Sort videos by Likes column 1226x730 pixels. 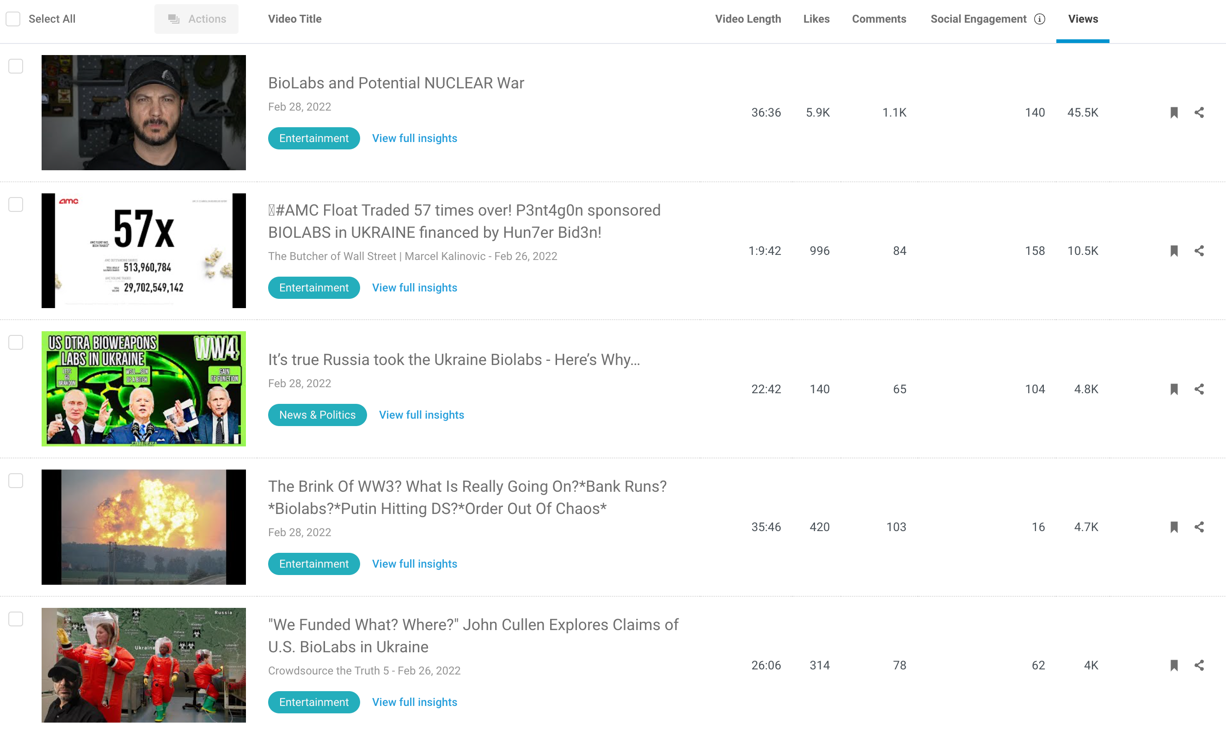coord(816,19)
